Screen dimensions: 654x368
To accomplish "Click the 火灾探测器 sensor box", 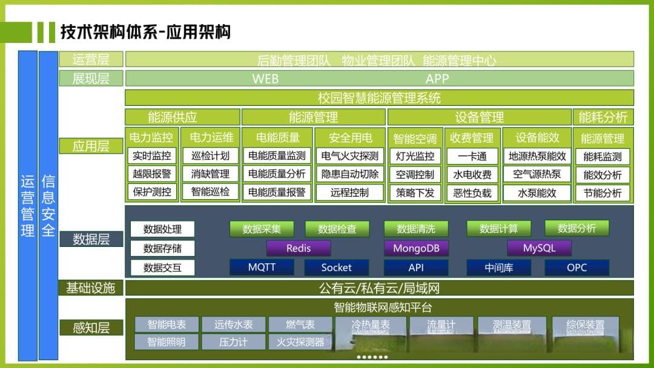I will (300, 342).
